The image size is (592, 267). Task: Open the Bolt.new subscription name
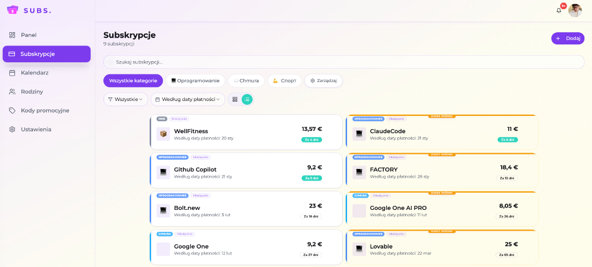pyautogui.click(x=187, y=208)
